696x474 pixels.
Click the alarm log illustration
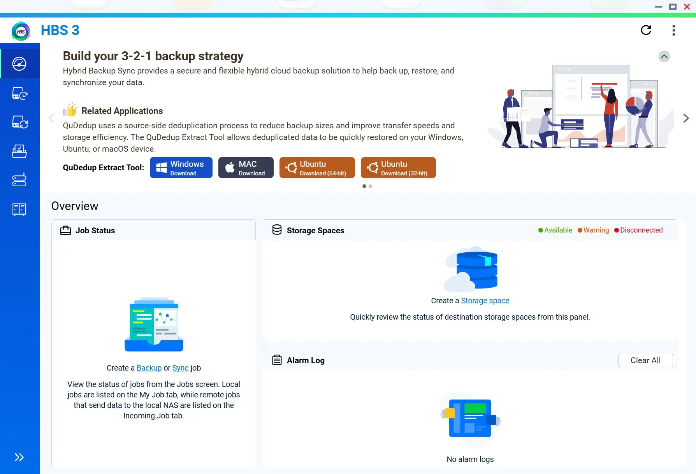470,419
